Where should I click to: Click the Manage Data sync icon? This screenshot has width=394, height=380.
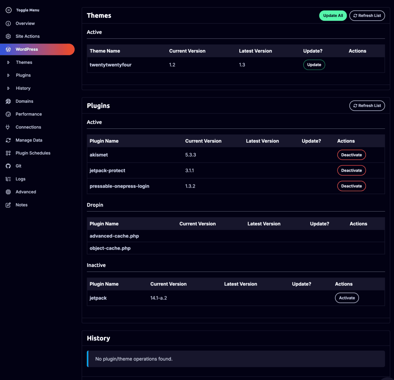[x=8, y=140]
